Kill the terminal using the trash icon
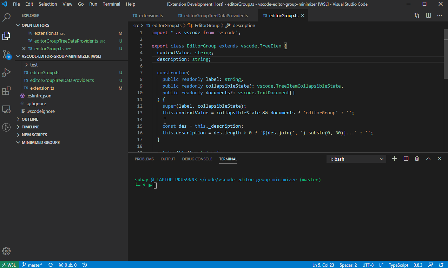Screen dimensions: 448x268 coord(417,159)
